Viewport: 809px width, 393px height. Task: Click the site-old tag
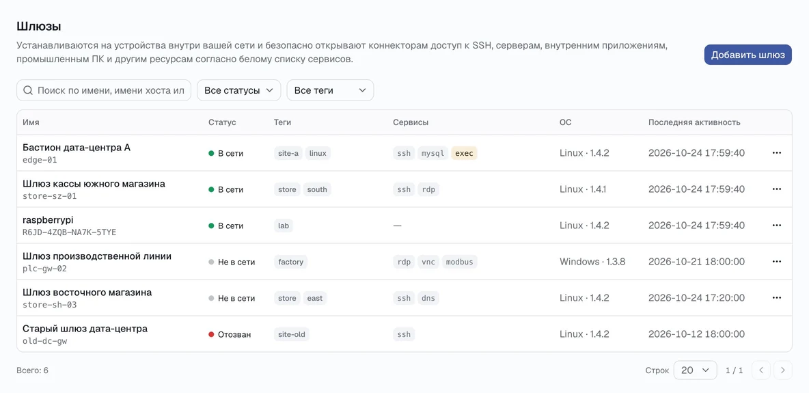[292, 334]
